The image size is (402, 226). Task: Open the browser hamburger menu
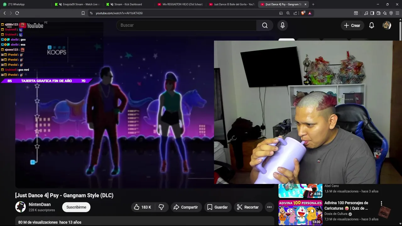point(397,13)
